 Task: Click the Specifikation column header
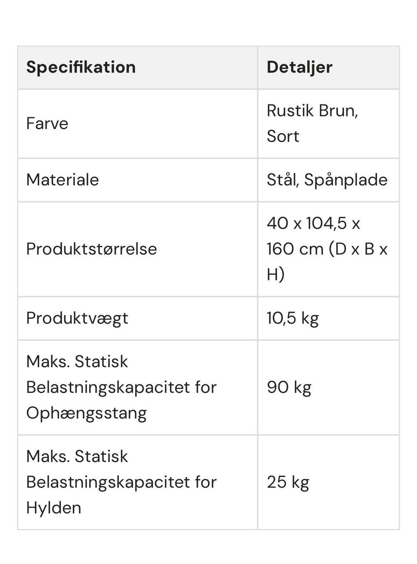pos(81,67)
